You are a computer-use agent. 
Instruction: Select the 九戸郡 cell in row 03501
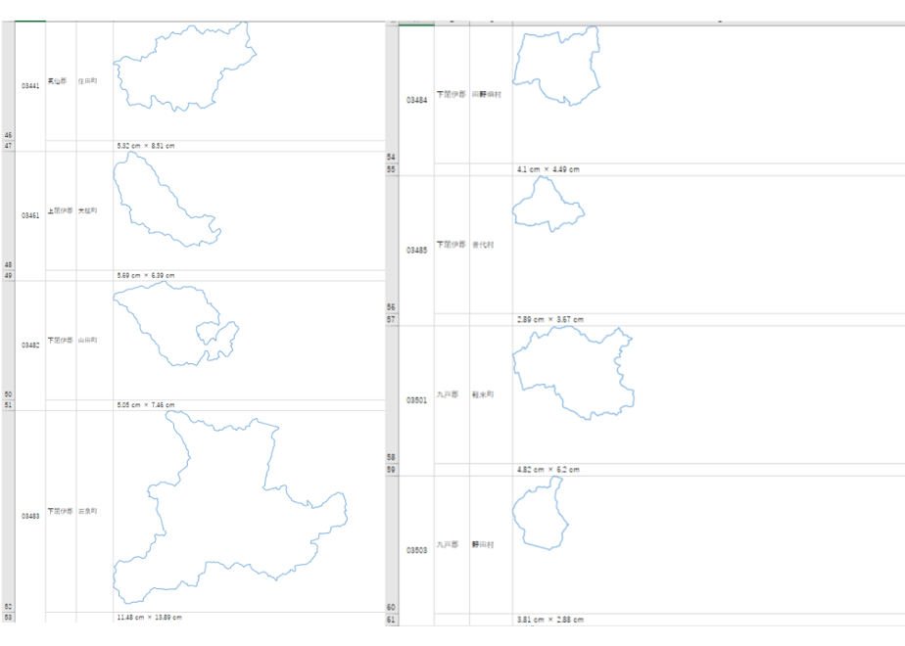452,394
